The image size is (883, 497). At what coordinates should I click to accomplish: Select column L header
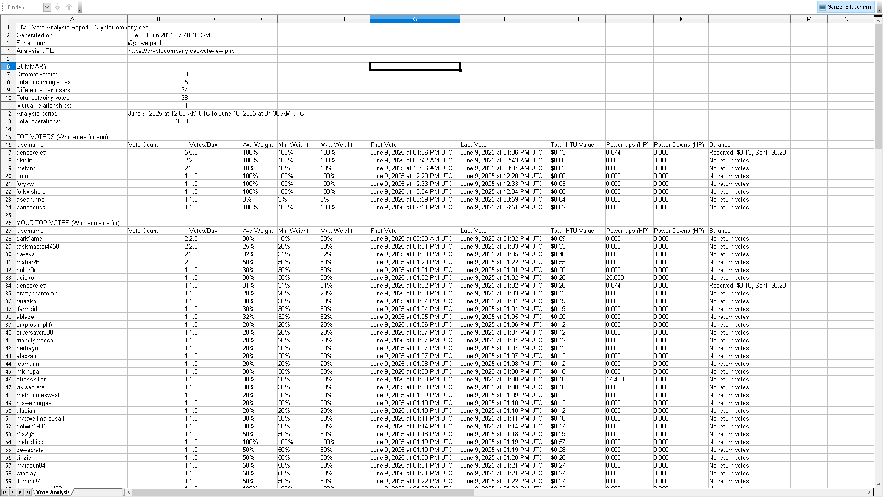(749, 19)
